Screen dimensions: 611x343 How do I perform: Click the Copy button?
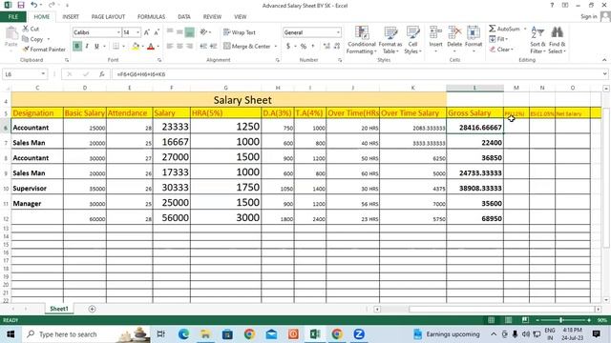coord(32,39)
